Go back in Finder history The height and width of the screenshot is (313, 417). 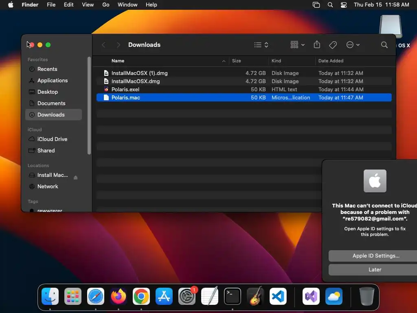(104, 45)
